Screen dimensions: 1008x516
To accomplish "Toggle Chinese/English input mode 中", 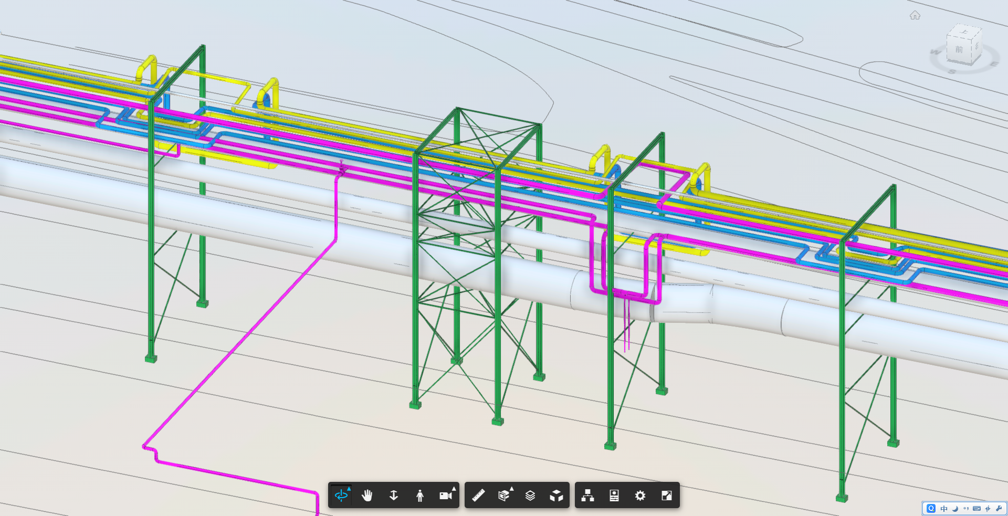I will [944, 509].
